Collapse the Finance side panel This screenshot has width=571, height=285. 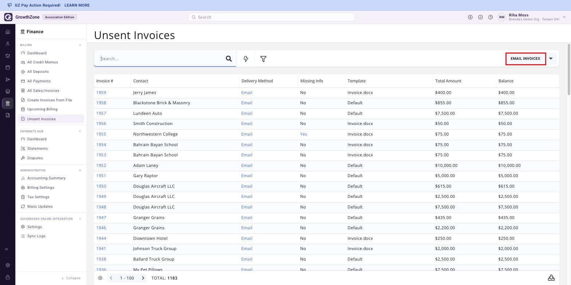coord(71,278)
